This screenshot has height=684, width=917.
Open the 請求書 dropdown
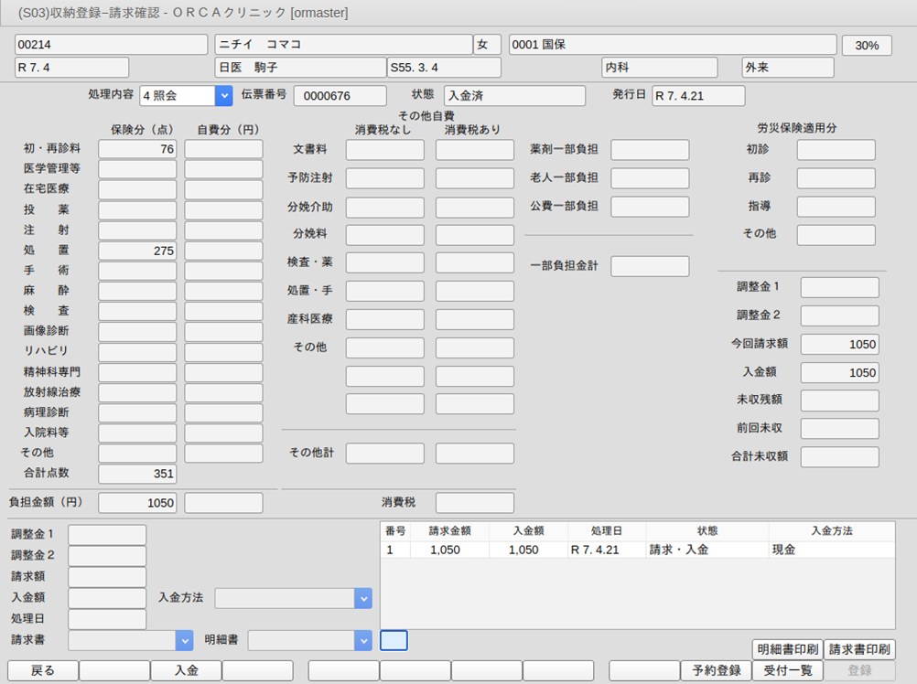coord(184,640)
